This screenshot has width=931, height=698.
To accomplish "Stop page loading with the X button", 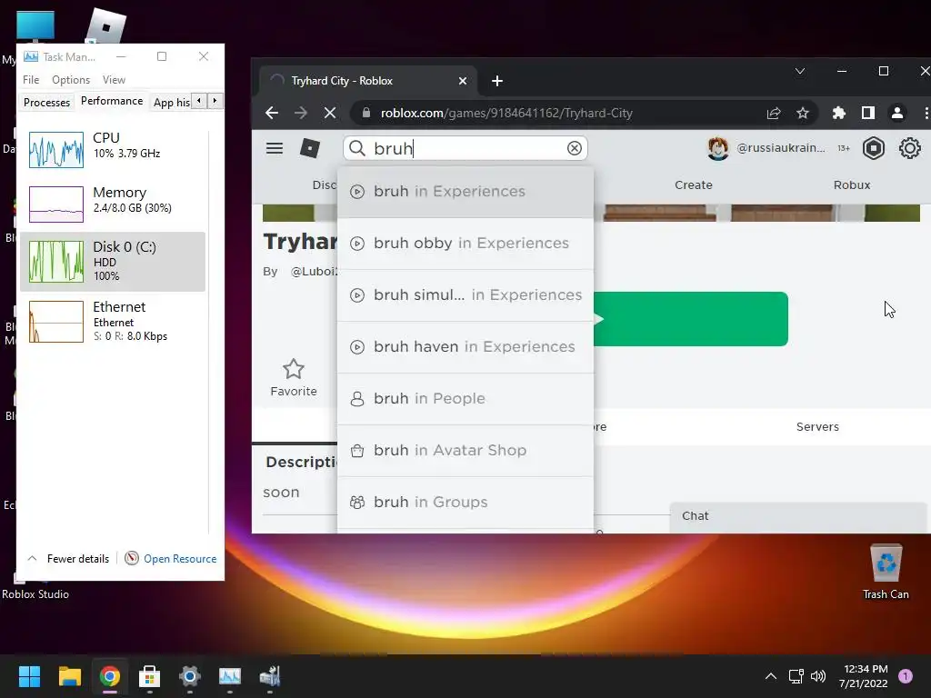I will [330, 113].
